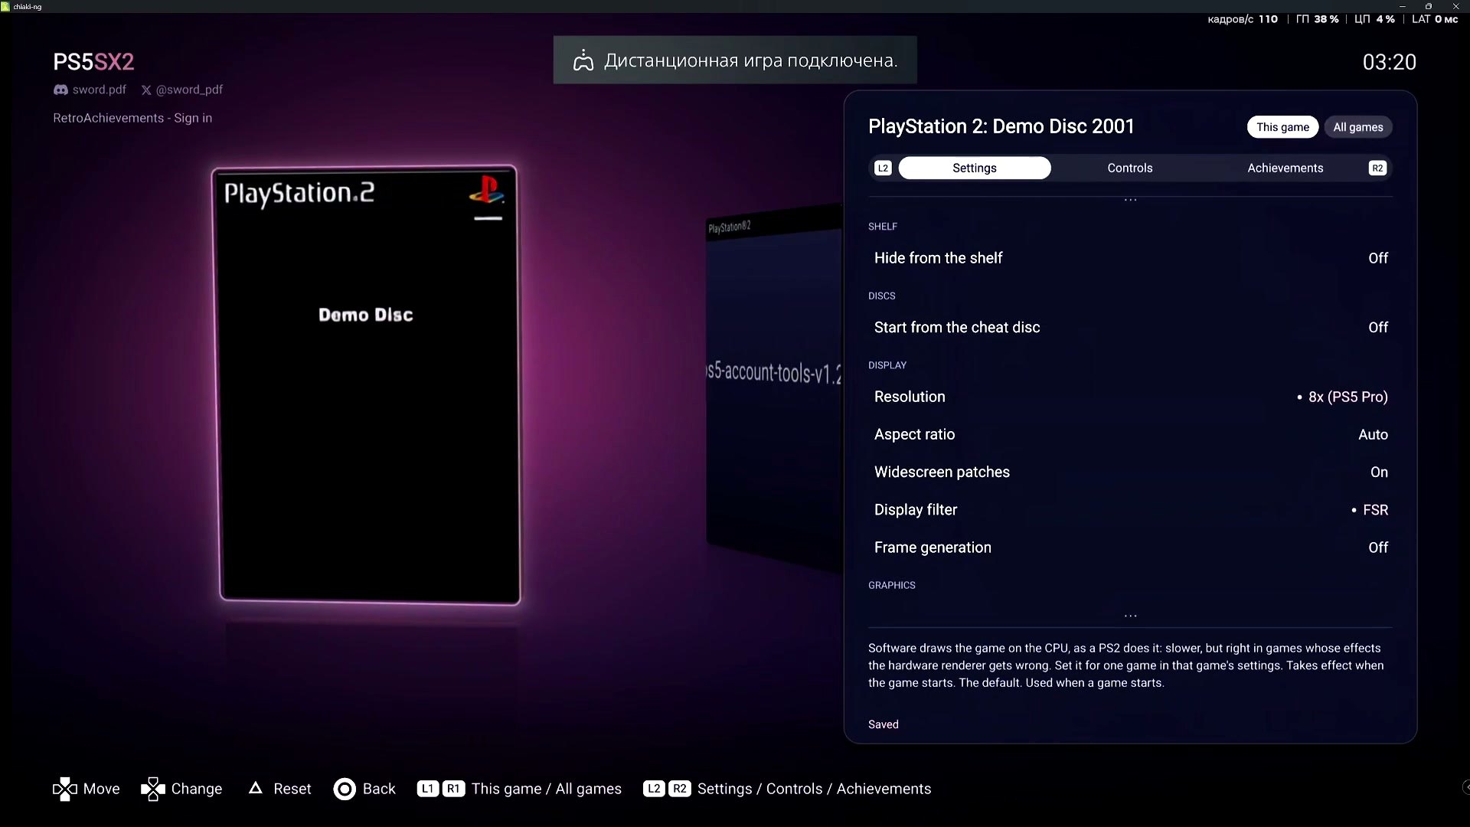Switch to the Settings tab

coord(975,168)
